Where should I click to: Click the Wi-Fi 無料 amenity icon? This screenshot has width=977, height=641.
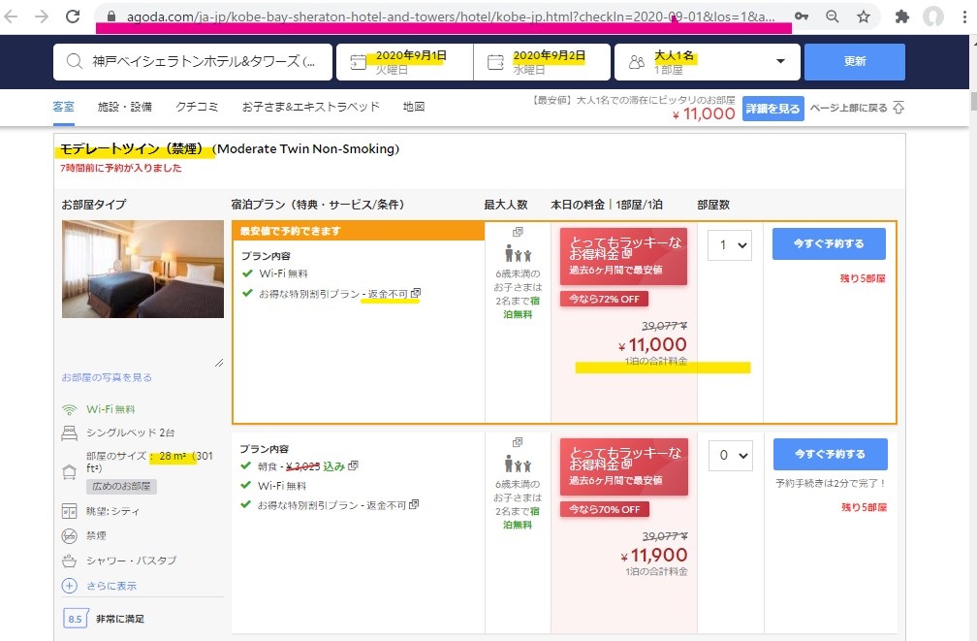pyautogui.click(x=69, y=409)
